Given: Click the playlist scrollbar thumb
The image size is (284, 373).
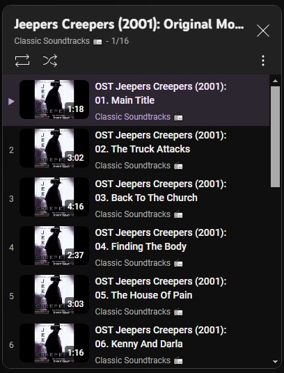Looking at the screenshot, I should [x=275, y=136].
